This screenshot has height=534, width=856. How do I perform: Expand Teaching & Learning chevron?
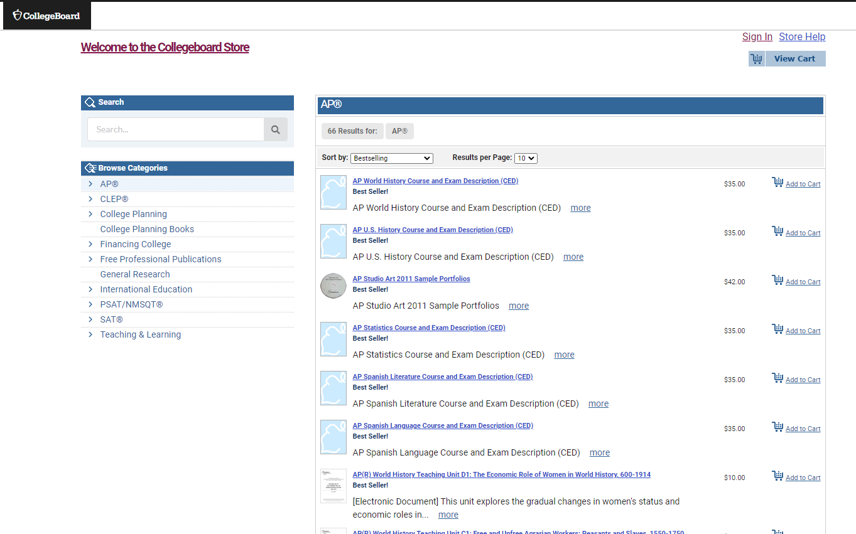point(90,334)
